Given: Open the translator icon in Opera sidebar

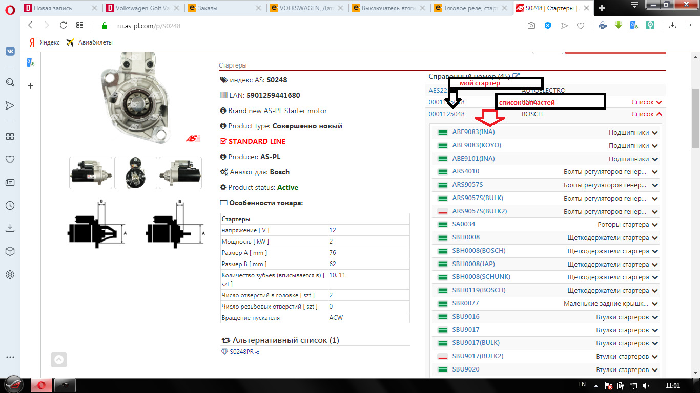Looking at the screenshot, I should click(30, 62).
